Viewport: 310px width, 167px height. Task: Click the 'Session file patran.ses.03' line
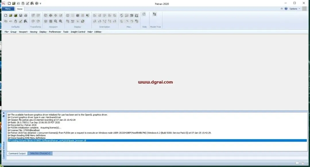(42, 120)
